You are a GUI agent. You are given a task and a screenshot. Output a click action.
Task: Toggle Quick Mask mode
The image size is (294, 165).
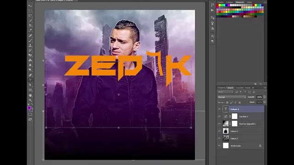click(30, 114)
